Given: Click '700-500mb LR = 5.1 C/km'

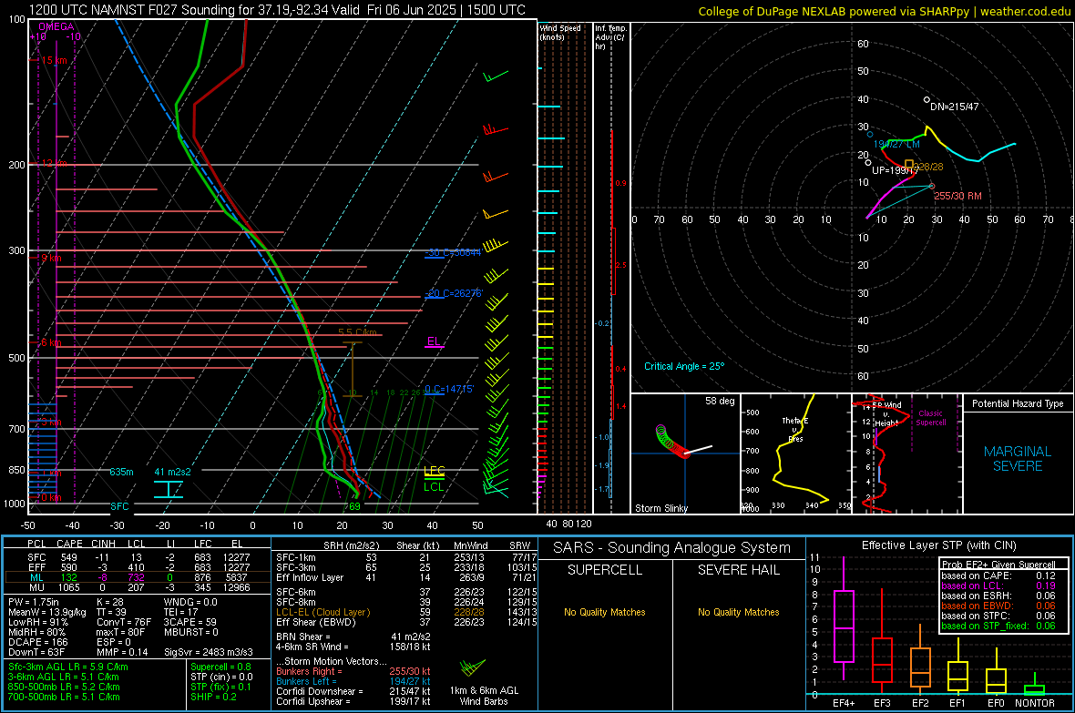Looking at the screenshot, I should point(64,697).
